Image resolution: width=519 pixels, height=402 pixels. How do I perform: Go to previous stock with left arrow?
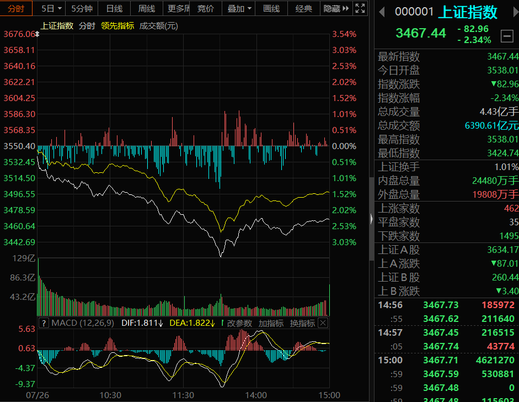tap(382, 12)
